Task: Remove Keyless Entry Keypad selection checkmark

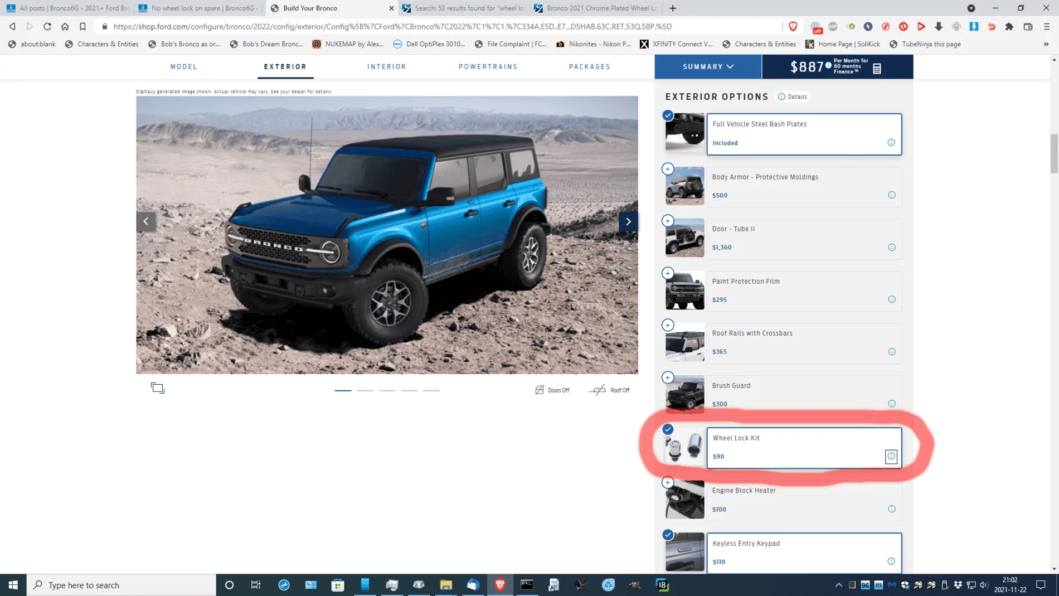Action: 668,535
